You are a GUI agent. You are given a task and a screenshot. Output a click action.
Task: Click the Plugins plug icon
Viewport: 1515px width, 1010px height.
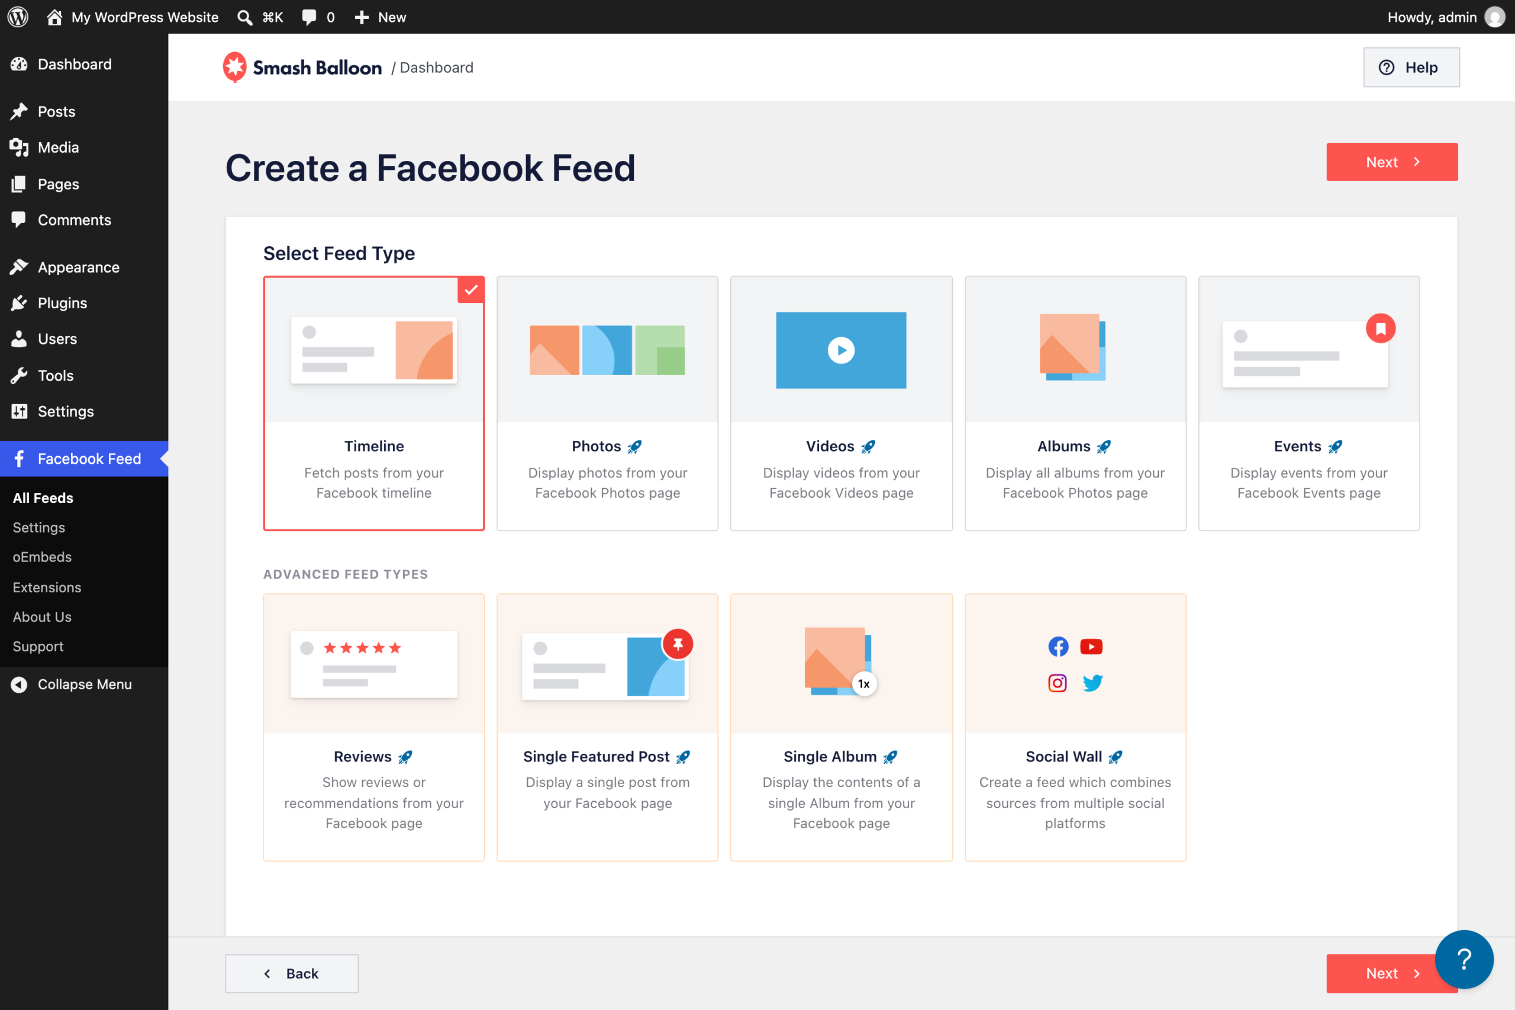click(19, 303)
